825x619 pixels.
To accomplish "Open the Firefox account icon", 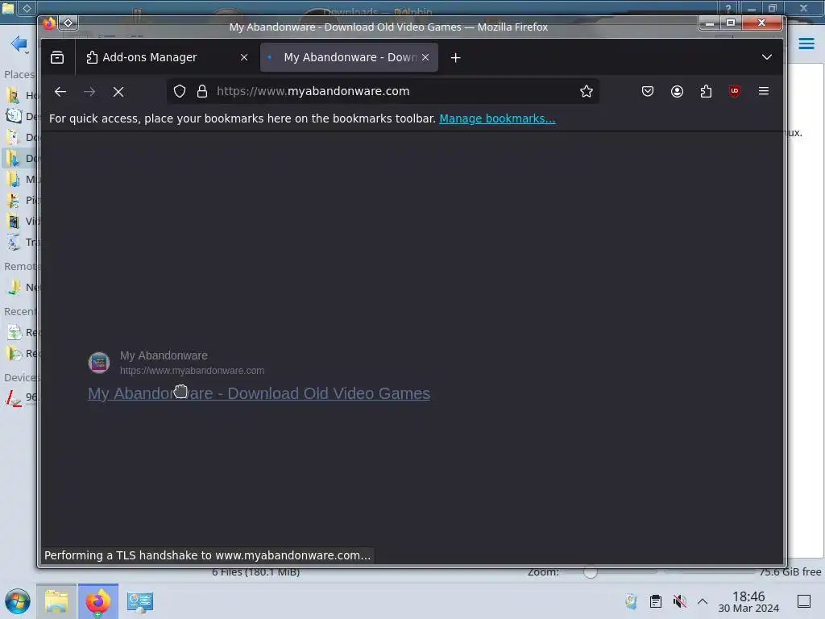I will [677, 92].
